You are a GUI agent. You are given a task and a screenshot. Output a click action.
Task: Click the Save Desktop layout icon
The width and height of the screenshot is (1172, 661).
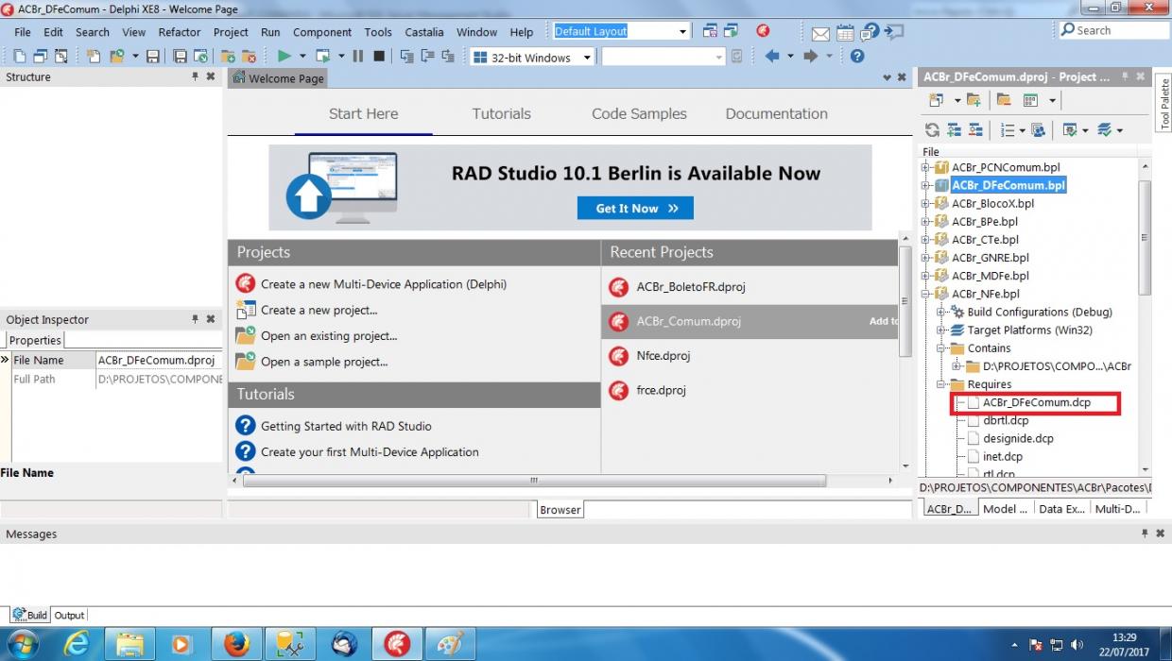point(711,31)
